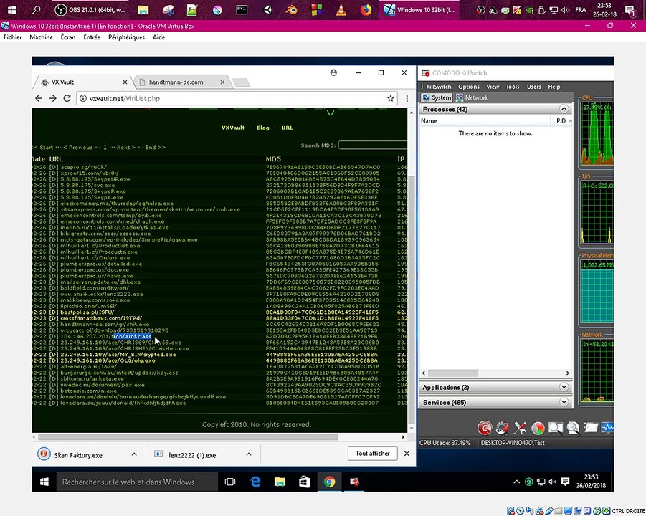Open KillSwitch Tools menu
Screen dimensions: 646x516
pos(513,87)
